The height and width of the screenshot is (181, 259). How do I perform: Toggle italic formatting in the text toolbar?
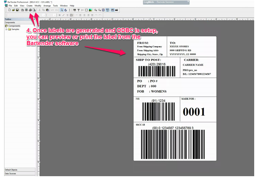(63, 15)
